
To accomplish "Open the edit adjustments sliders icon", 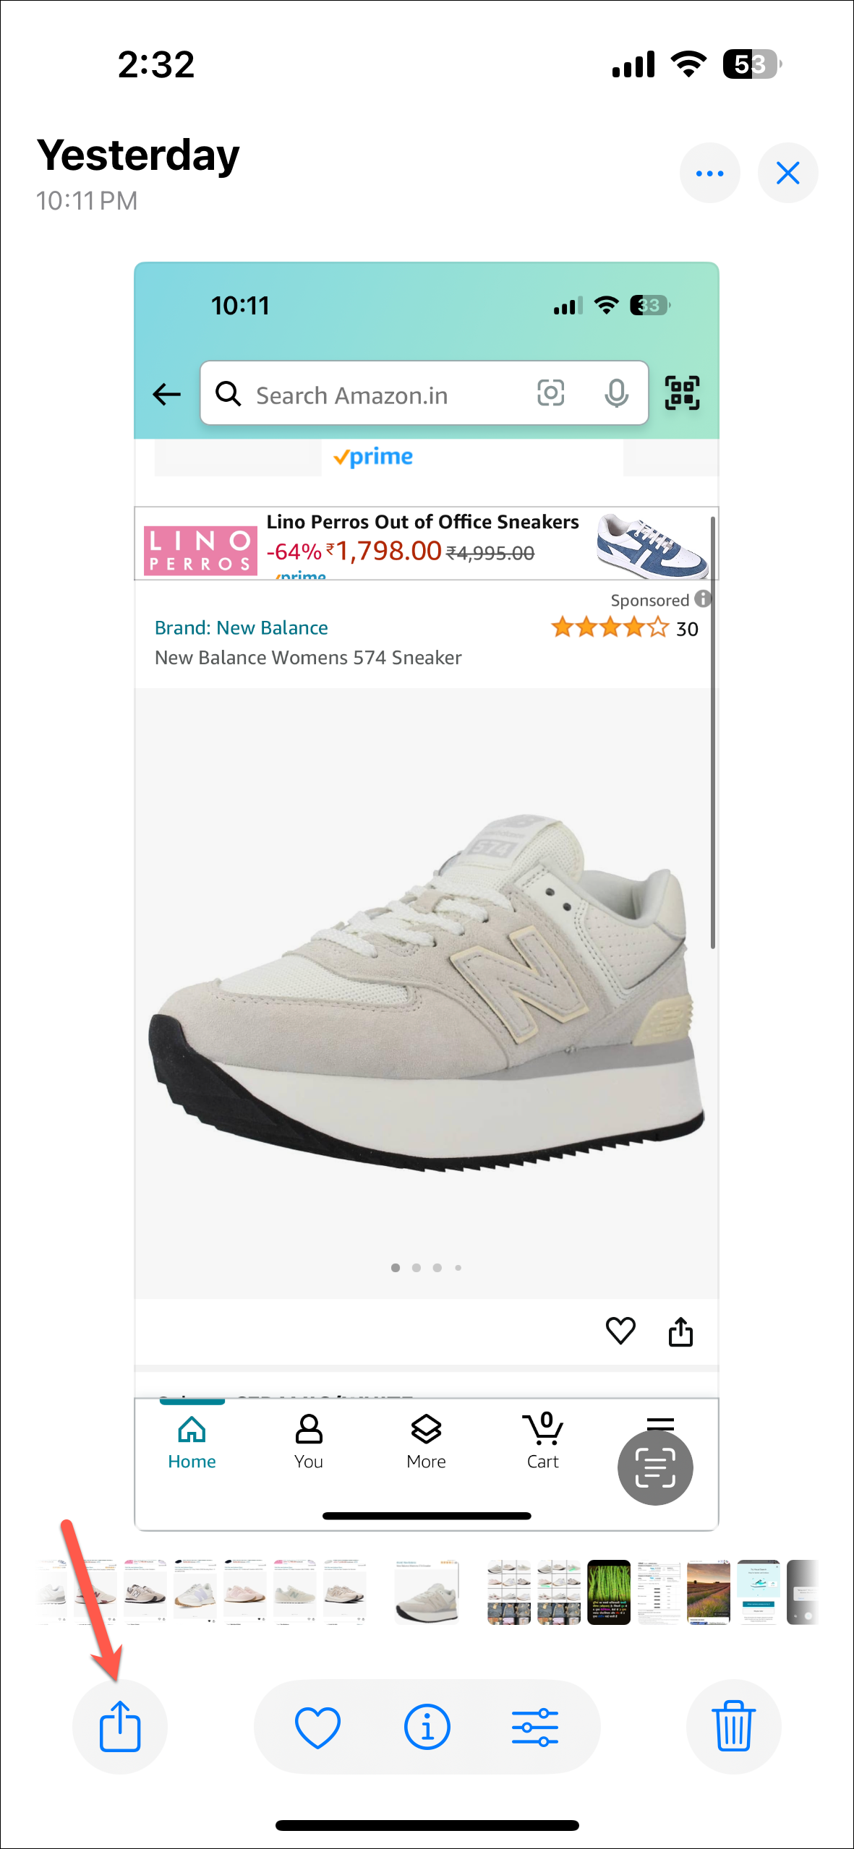I will click(535, 1726).
